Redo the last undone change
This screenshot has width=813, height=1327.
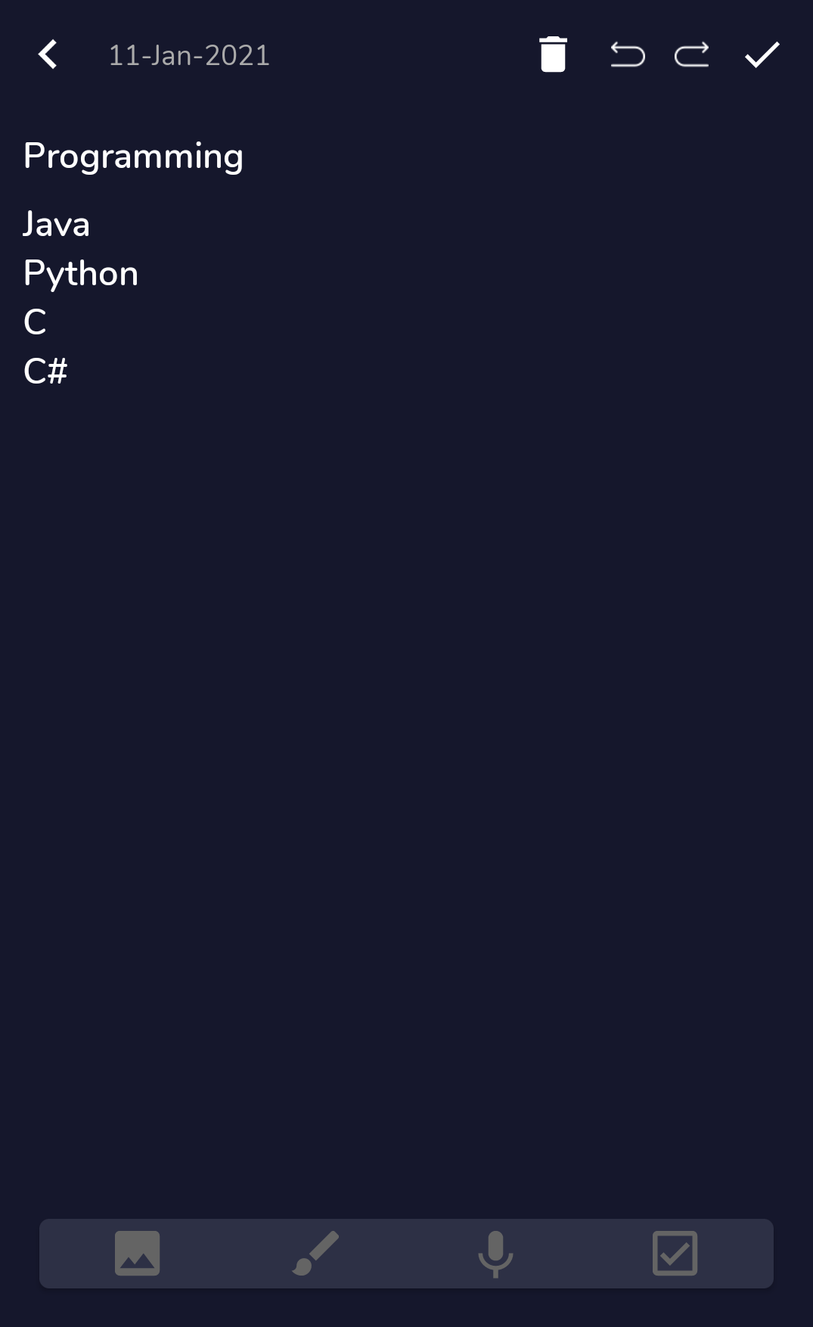point(690,54)
